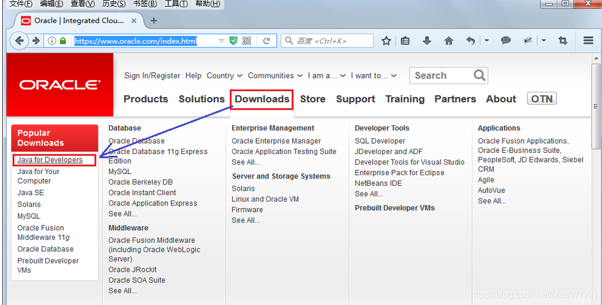Open the bookmarks list icon
602x305 pixels.
[405, 41]
